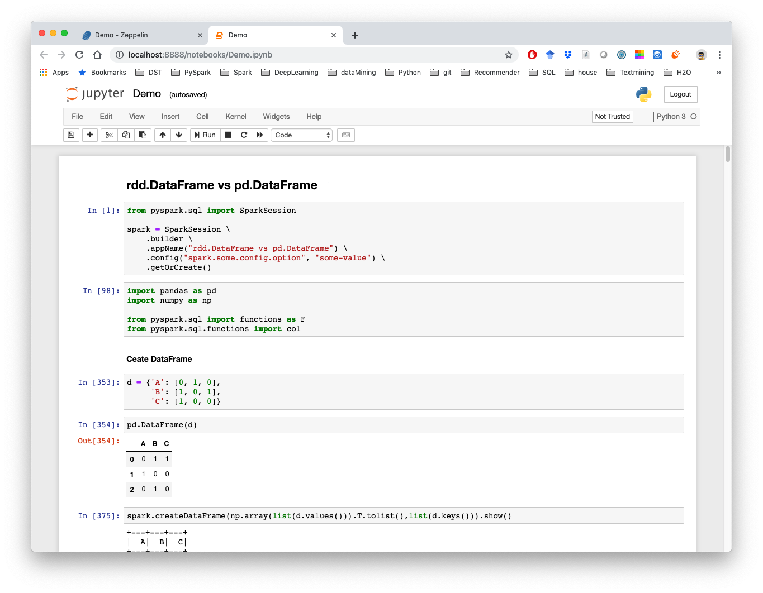763x593 pixels.
Task: Open the Bookmarks starred folder
Action: pyautogui.click(x=102, y=73)
